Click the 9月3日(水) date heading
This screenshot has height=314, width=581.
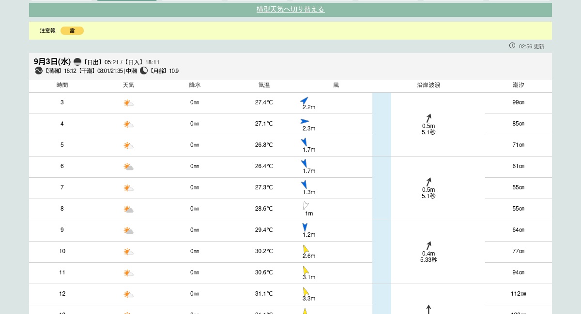click(x=52, y=62)
